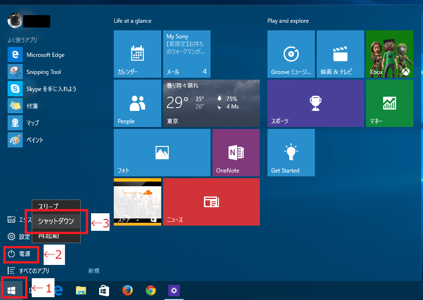Open the カレンダー calendar tile
423x300 pixels.
(138, 54)
